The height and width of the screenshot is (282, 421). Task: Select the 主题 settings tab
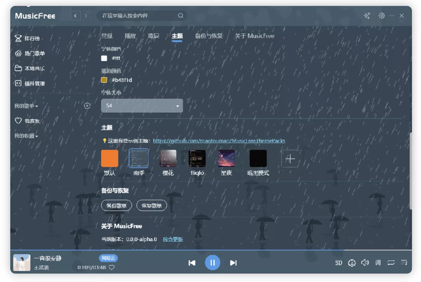(177, 36)
